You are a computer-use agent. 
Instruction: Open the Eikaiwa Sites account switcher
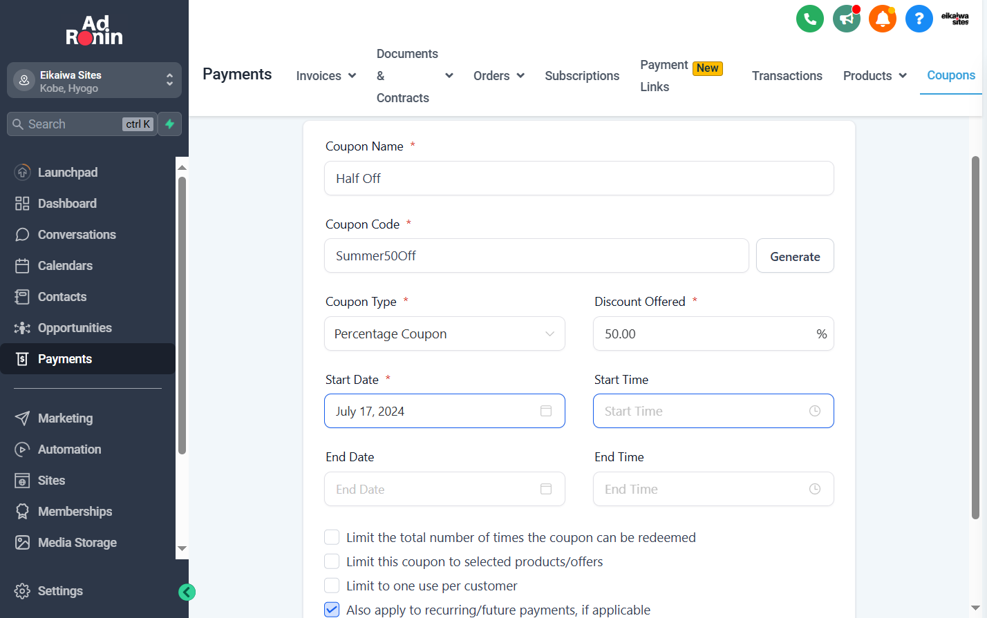[94, 81]
